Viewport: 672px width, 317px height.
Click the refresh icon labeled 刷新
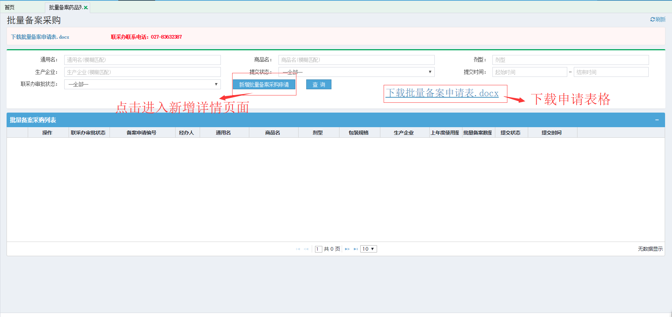tap(657, 19)
